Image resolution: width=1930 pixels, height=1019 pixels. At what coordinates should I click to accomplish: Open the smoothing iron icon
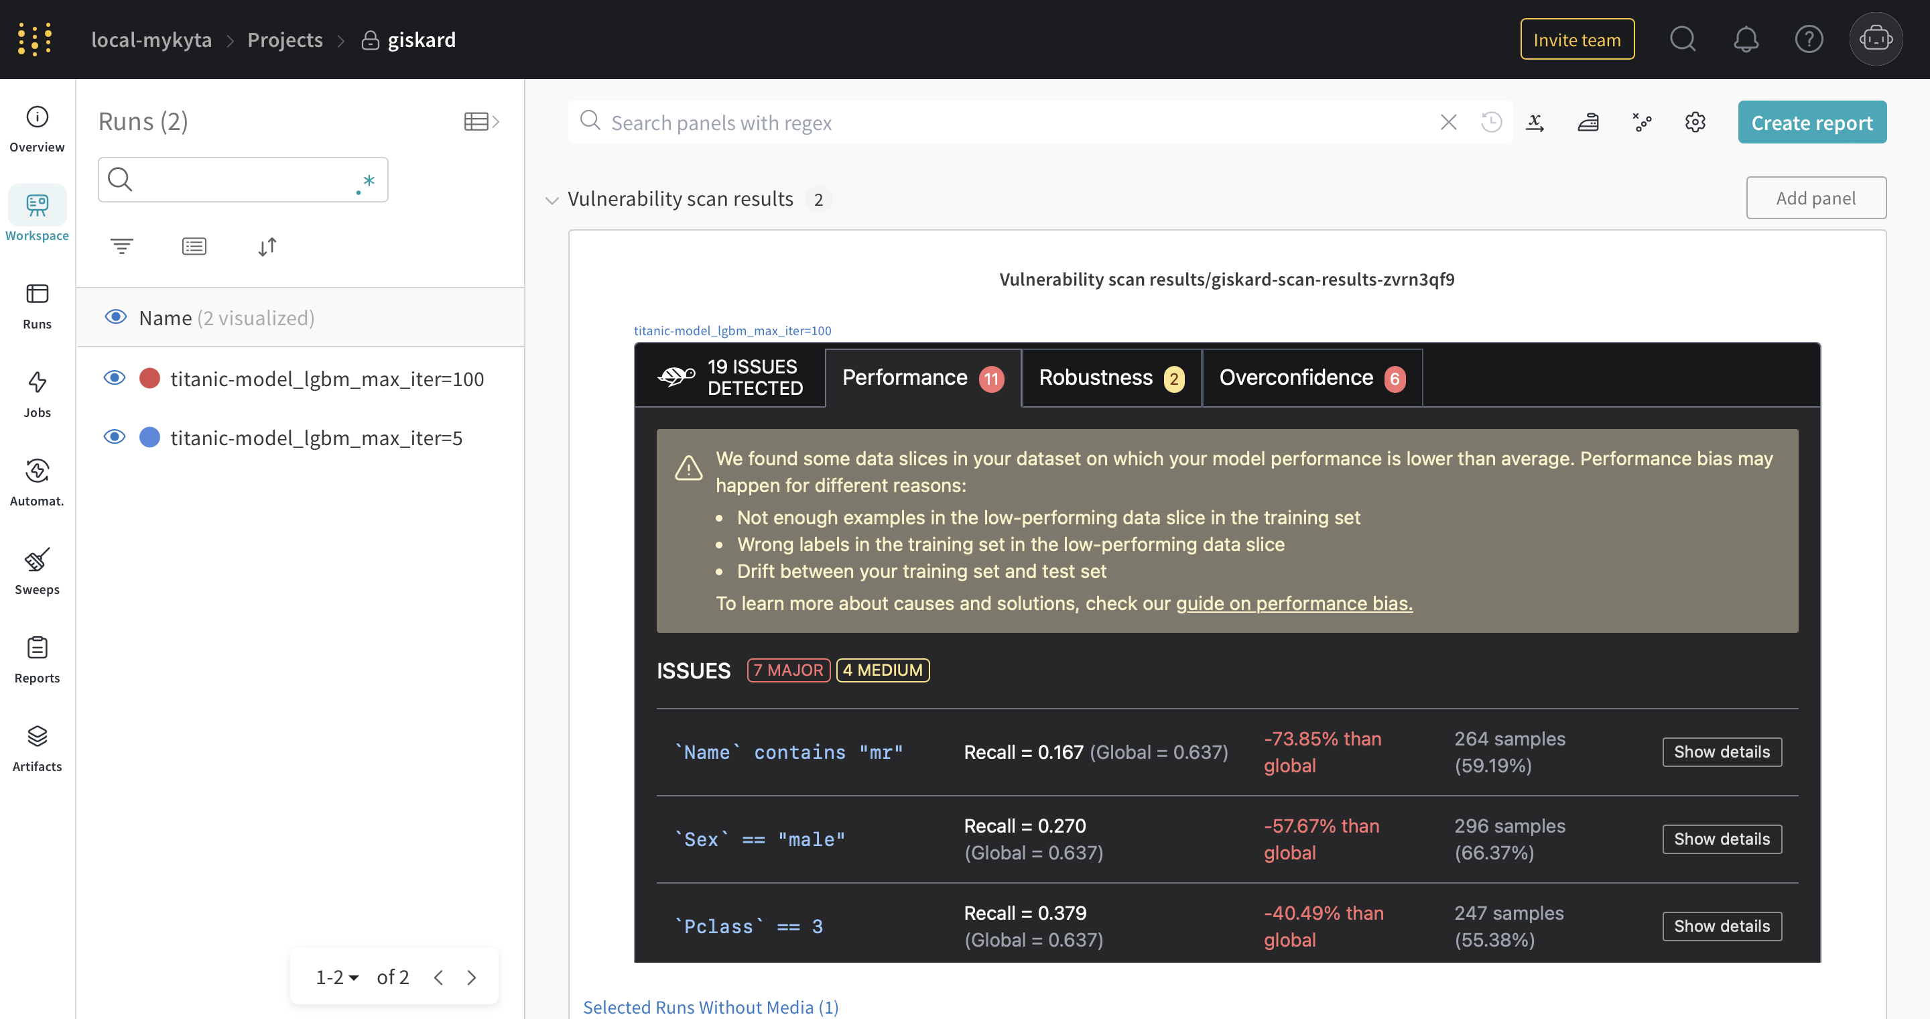pyautogui.click(x=1588, y=122)
